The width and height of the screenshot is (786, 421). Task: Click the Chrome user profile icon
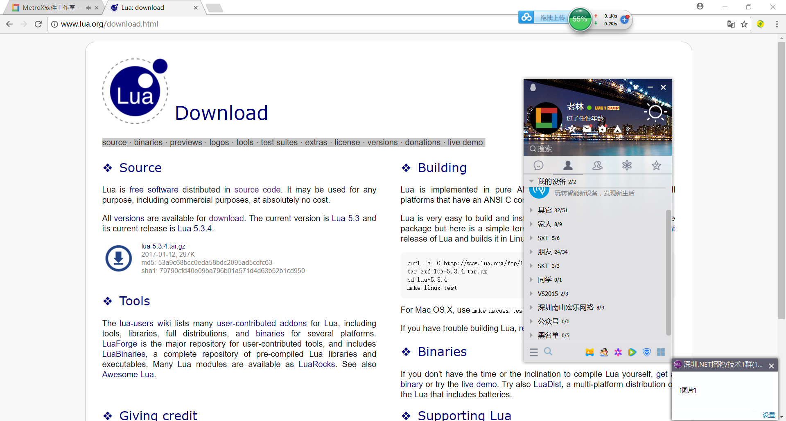(x=700, y=6)
